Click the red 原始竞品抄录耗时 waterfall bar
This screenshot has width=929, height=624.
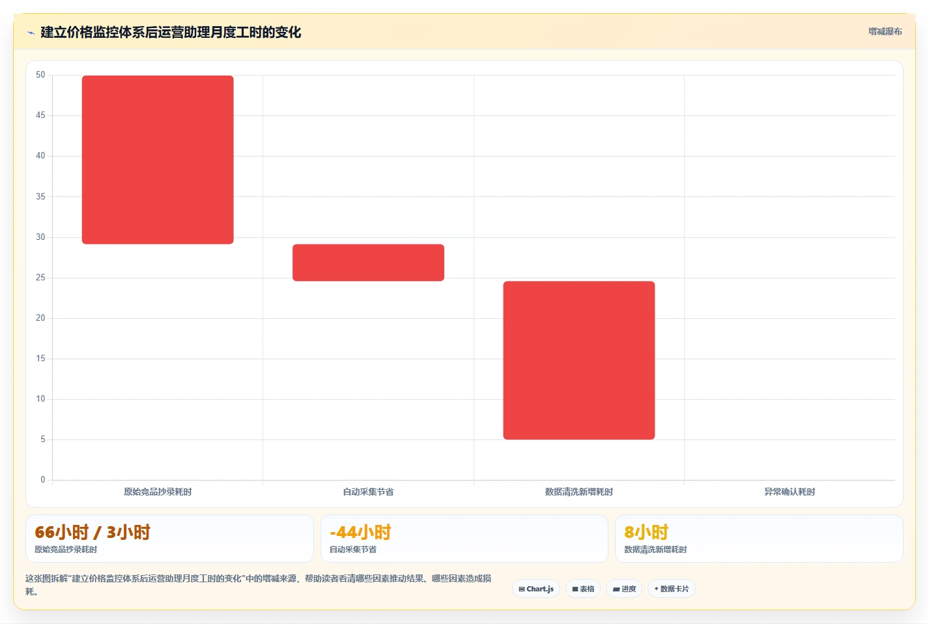(158, 160)
